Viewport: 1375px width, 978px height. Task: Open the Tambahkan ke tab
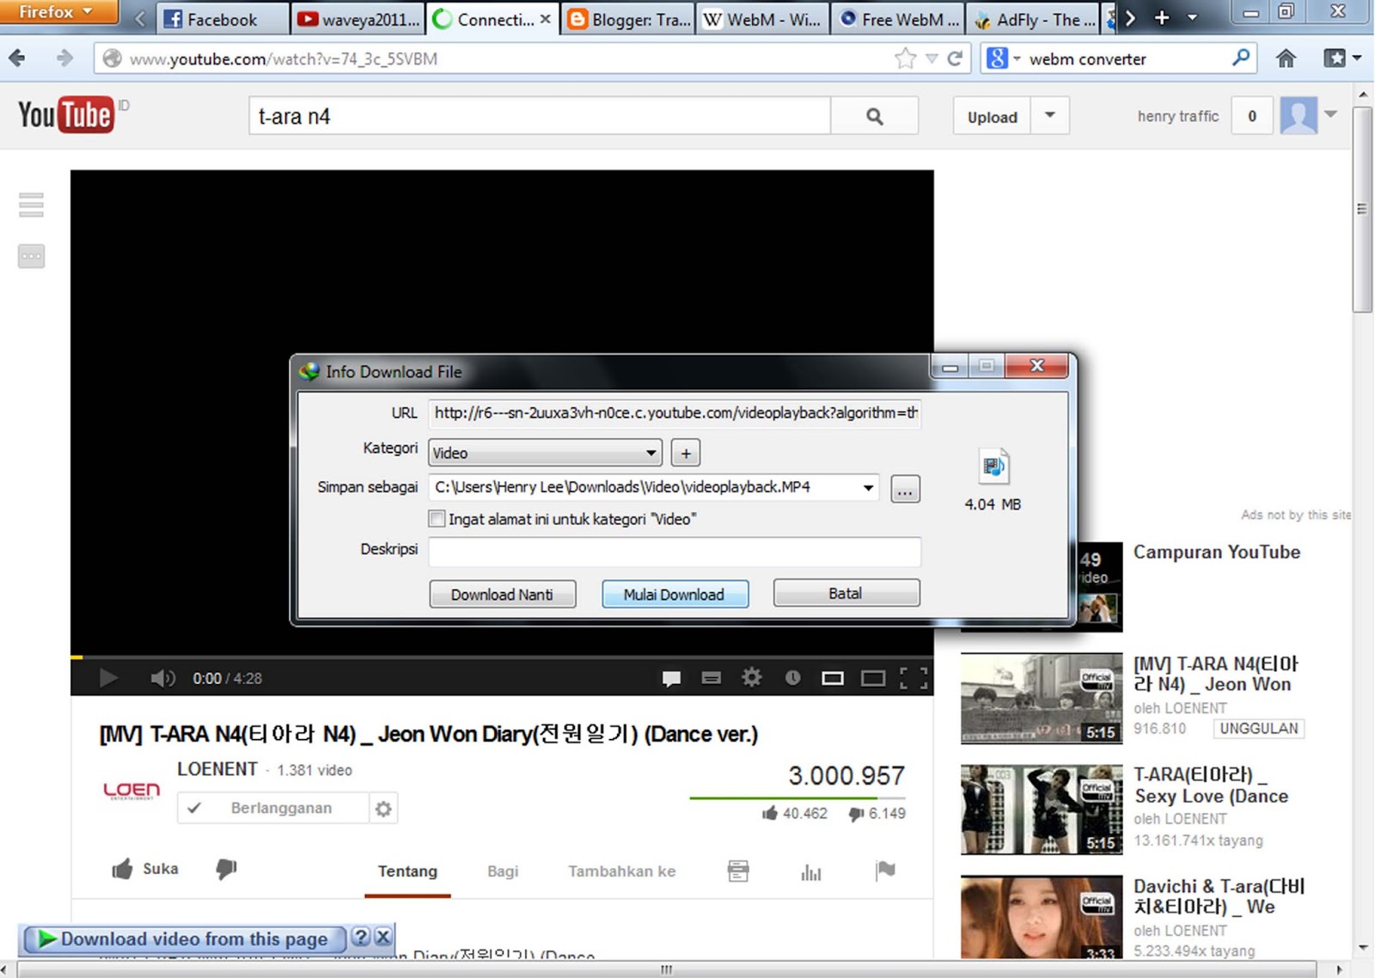tap(621, 871)
